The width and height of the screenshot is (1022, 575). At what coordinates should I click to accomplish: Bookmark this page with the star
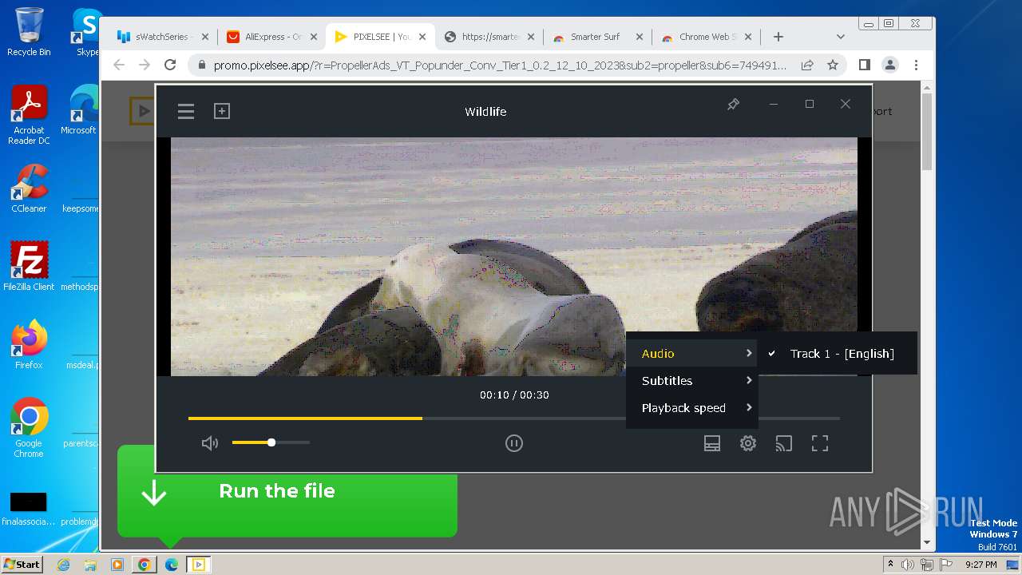pos(833,65)
